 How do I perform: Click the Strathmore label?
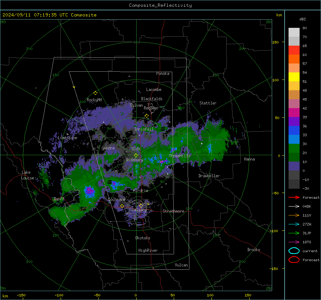coord(173,211)
